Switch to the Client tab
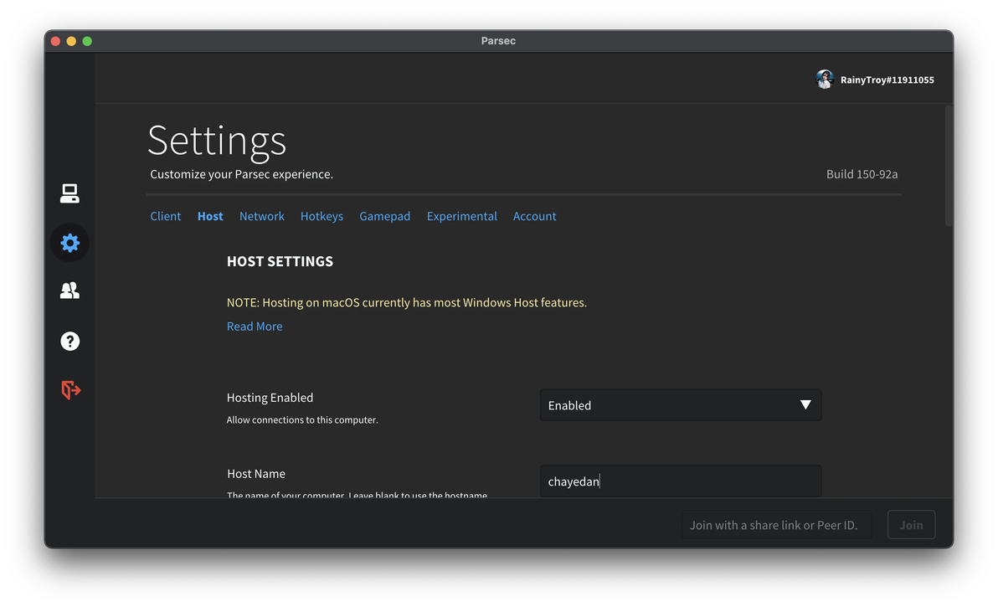 (x=165, y=216)
